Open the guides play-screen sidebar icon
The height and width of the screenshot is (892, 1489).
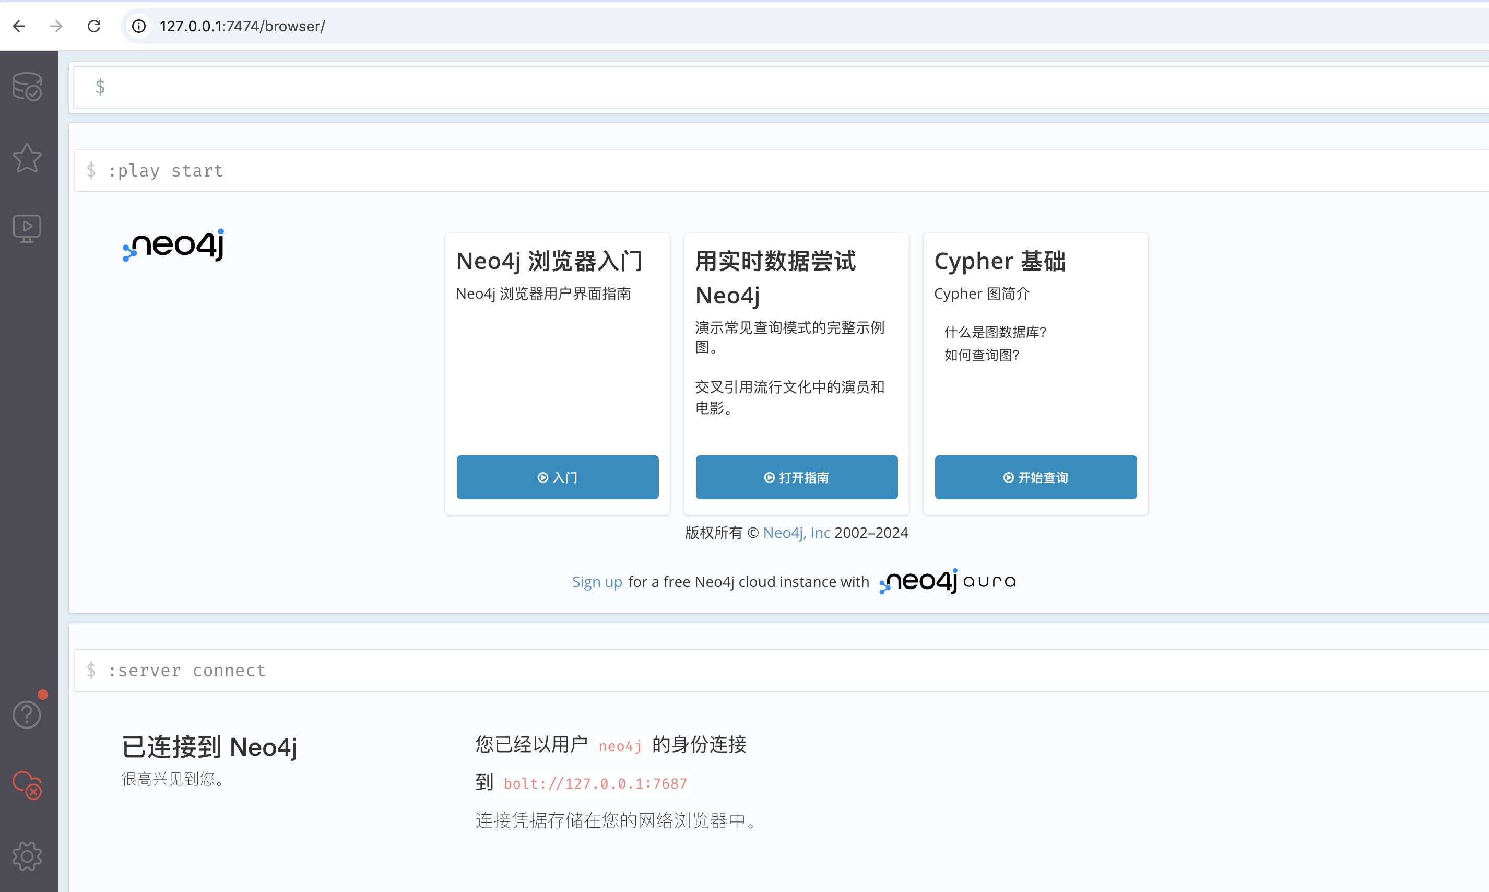coord(27,228)
